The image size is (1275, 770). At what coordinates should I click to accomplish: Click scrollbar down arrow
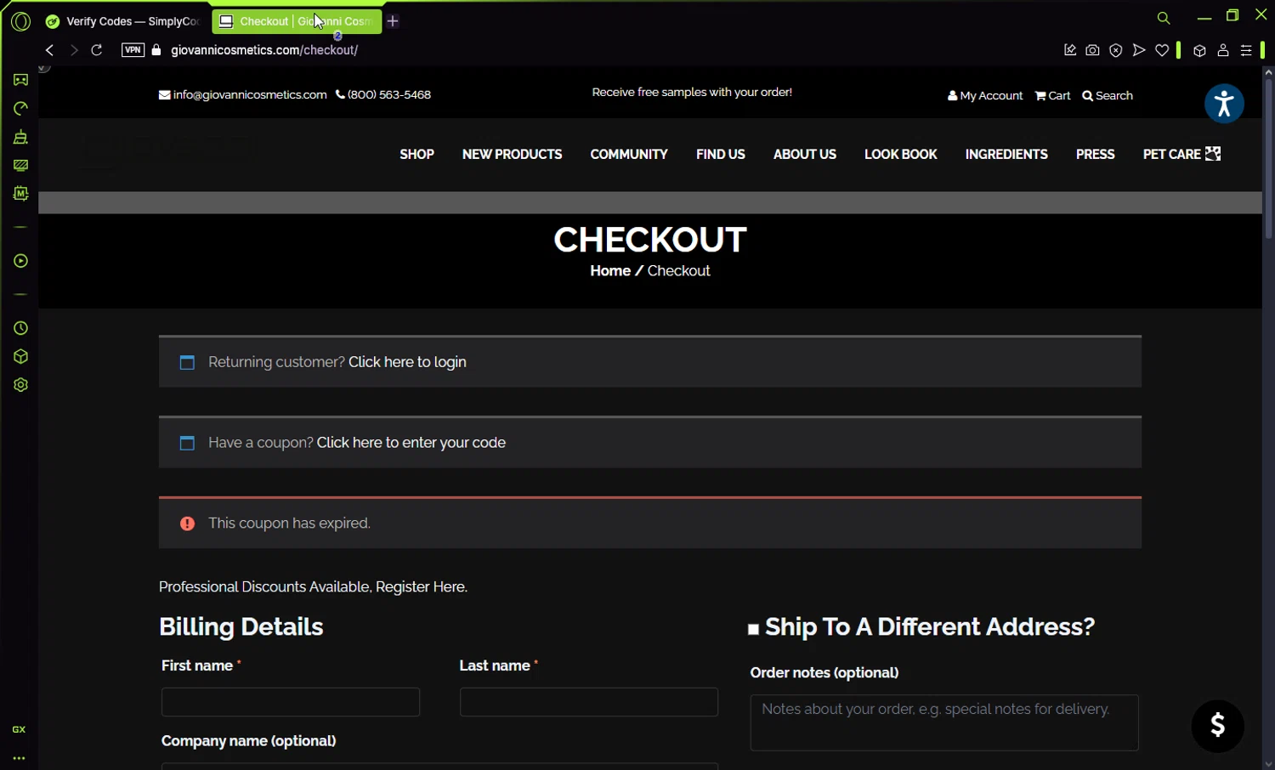pos(1268,763)
